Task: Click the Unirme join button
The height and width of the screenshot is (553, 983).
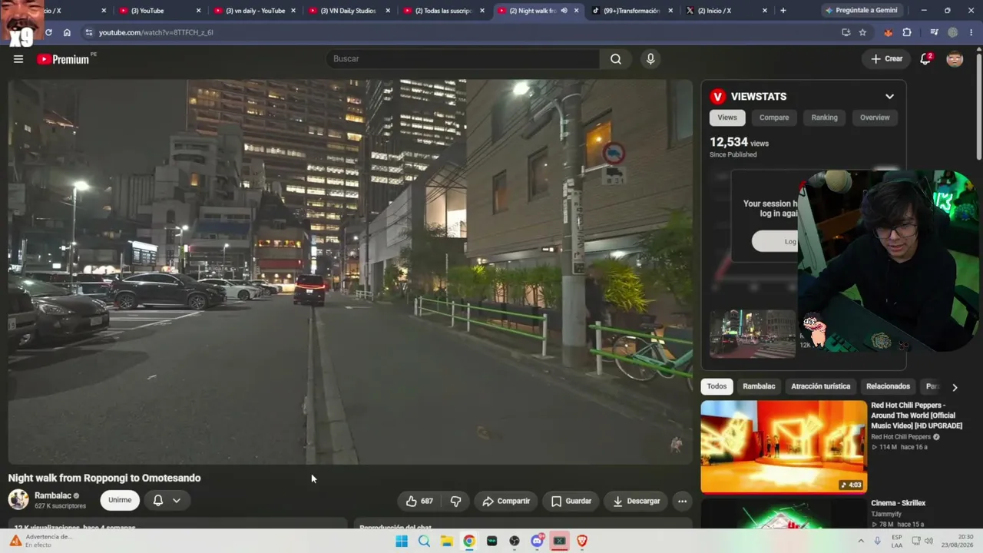Action: [x=120, y=500]
